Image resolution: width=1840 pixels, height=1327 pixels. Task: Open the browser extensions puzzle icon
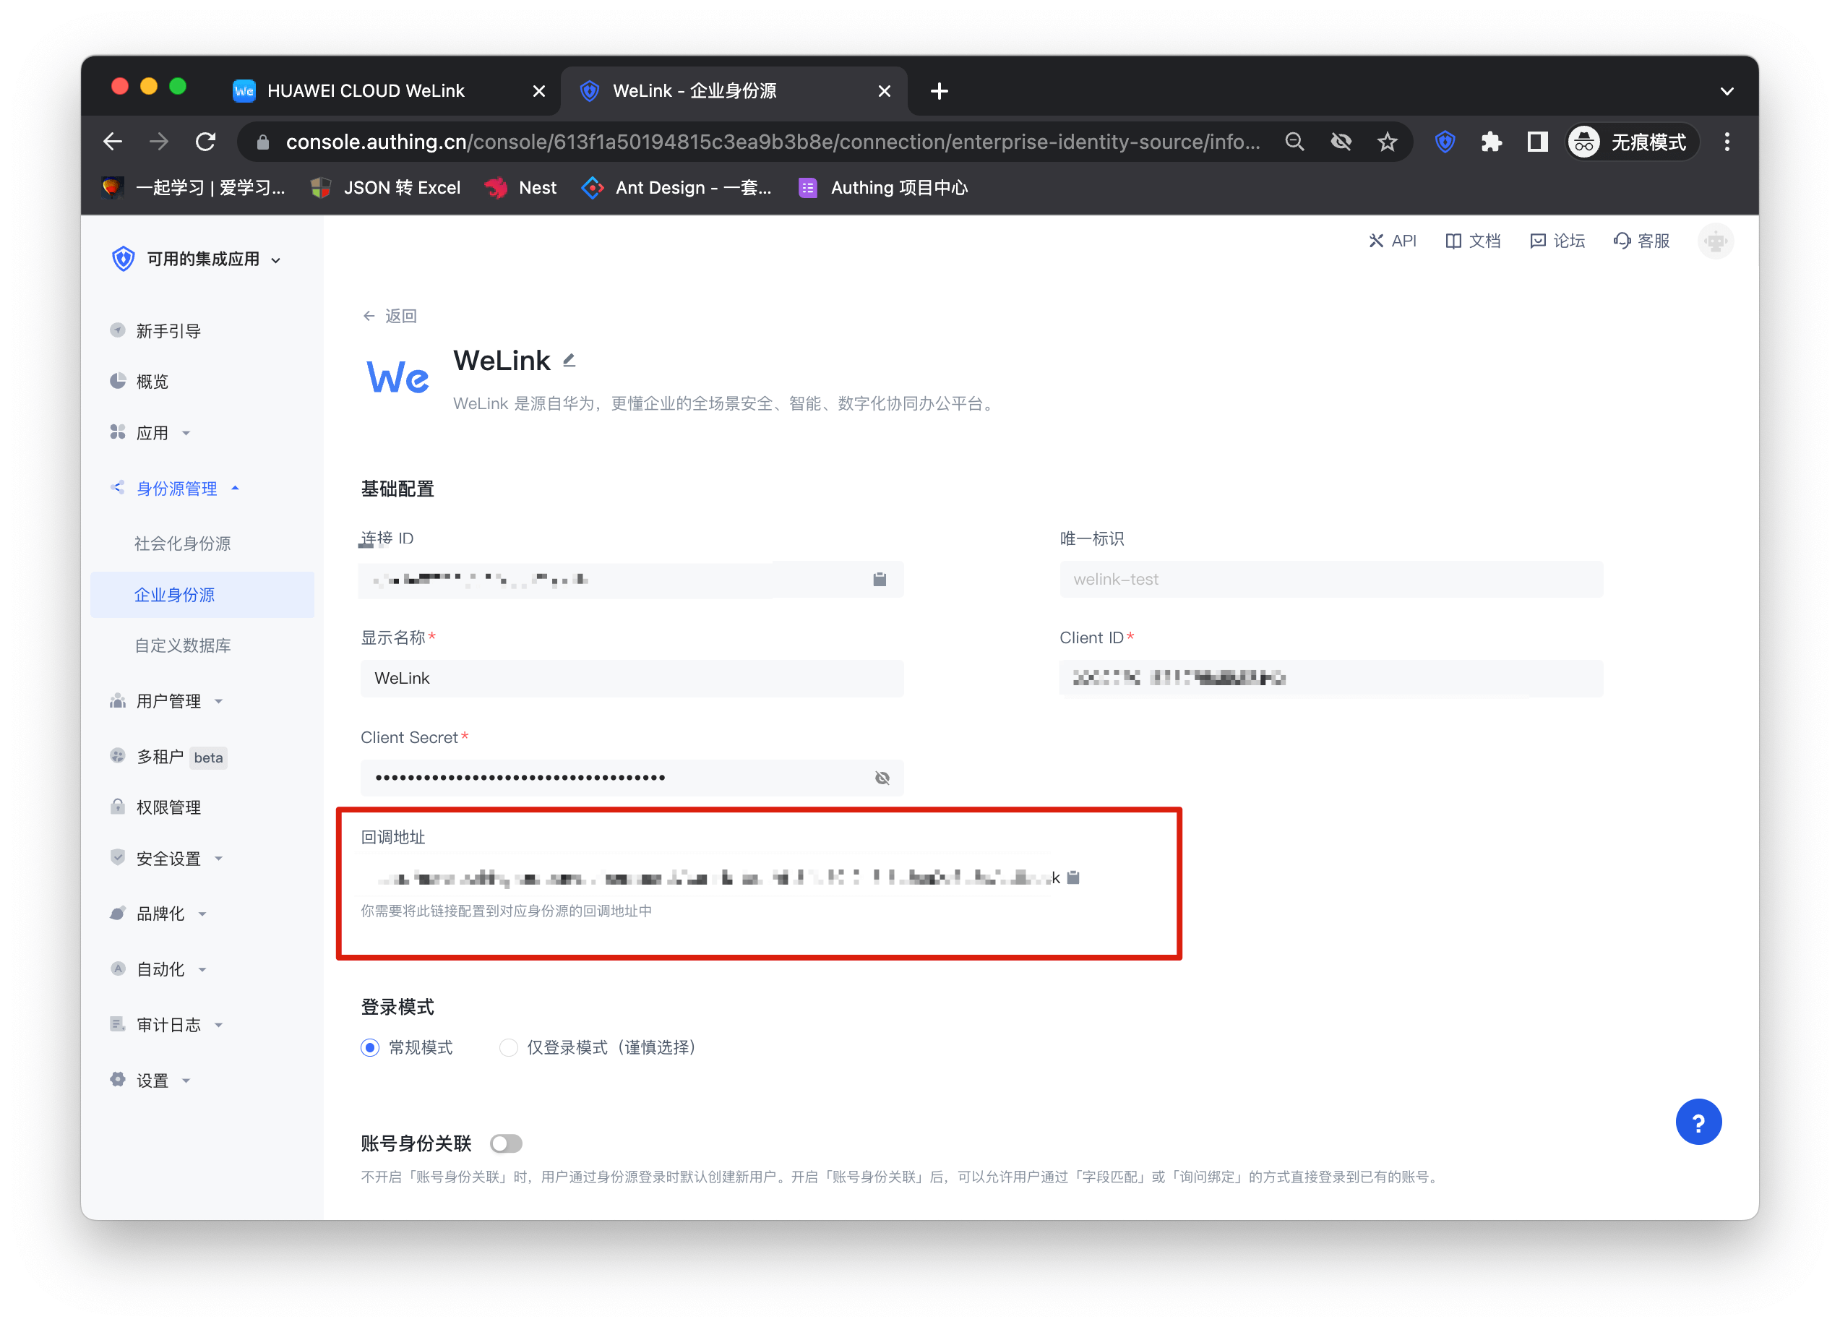(x=1490, y=142)
